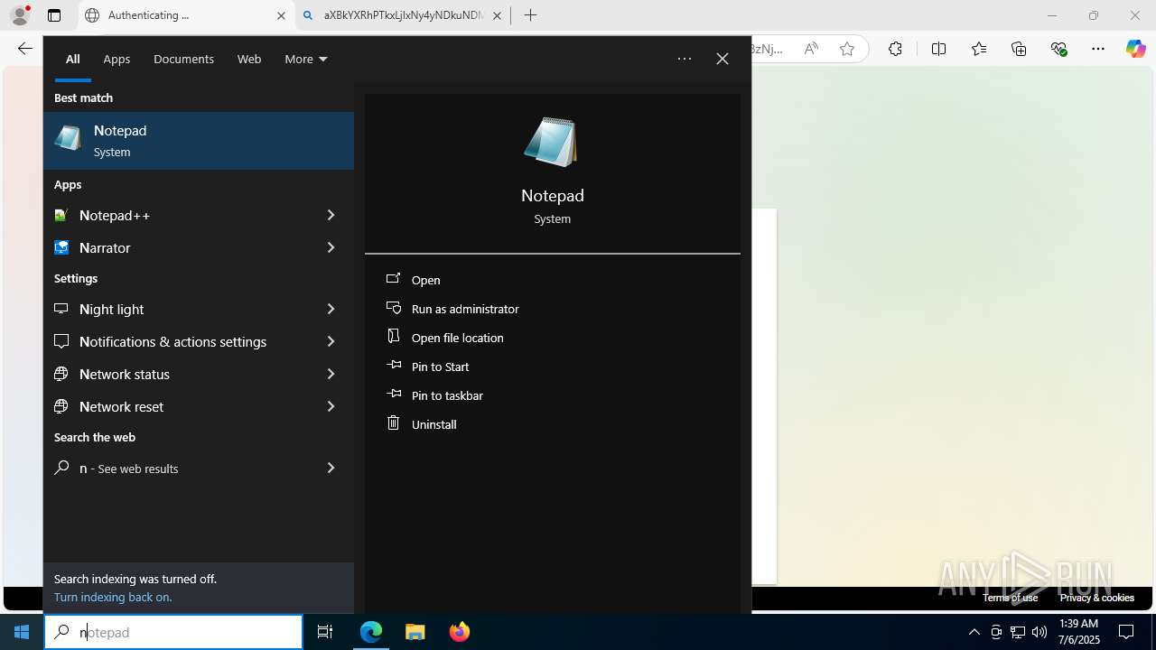Open Task View on the taskbar
The image size is (1156, 650).
coord(325,632)
